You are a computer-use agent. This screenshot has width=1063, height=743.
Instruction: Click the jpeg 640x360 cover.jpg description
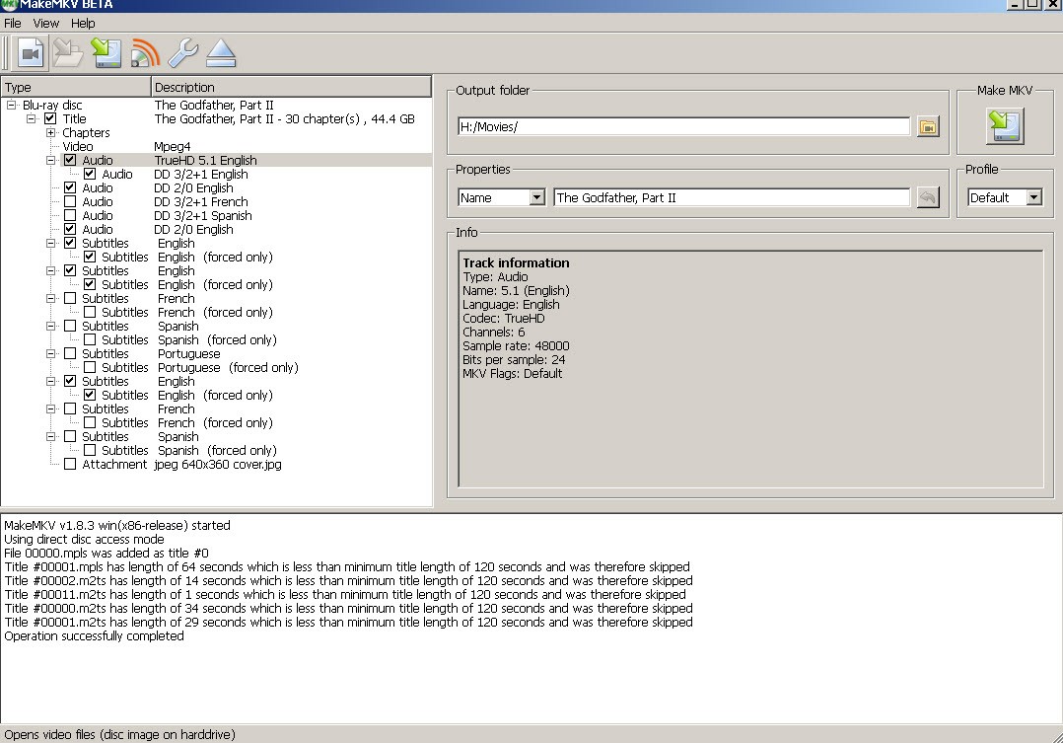[218, 464]
